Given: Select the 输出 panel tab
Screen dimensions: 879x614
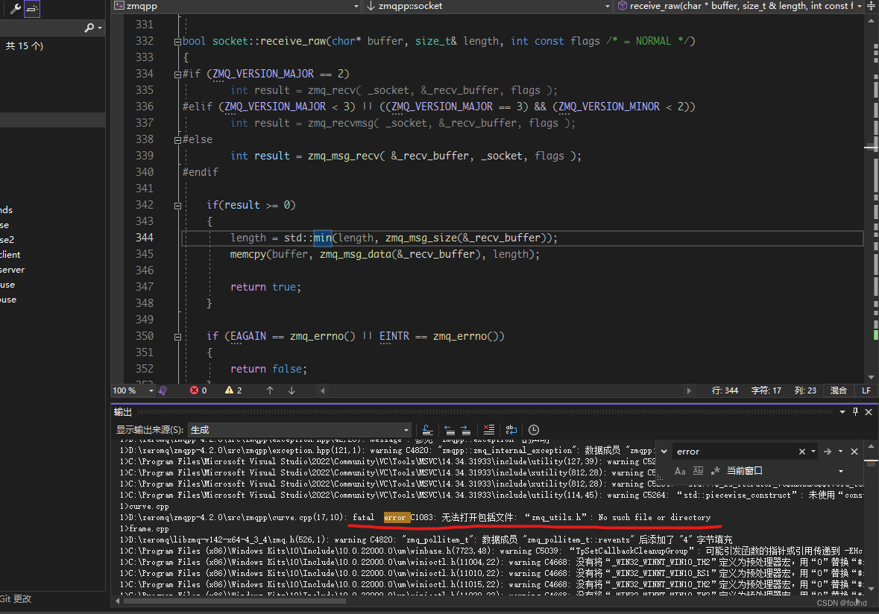Looking at the screenshot, I should (124, 411).
